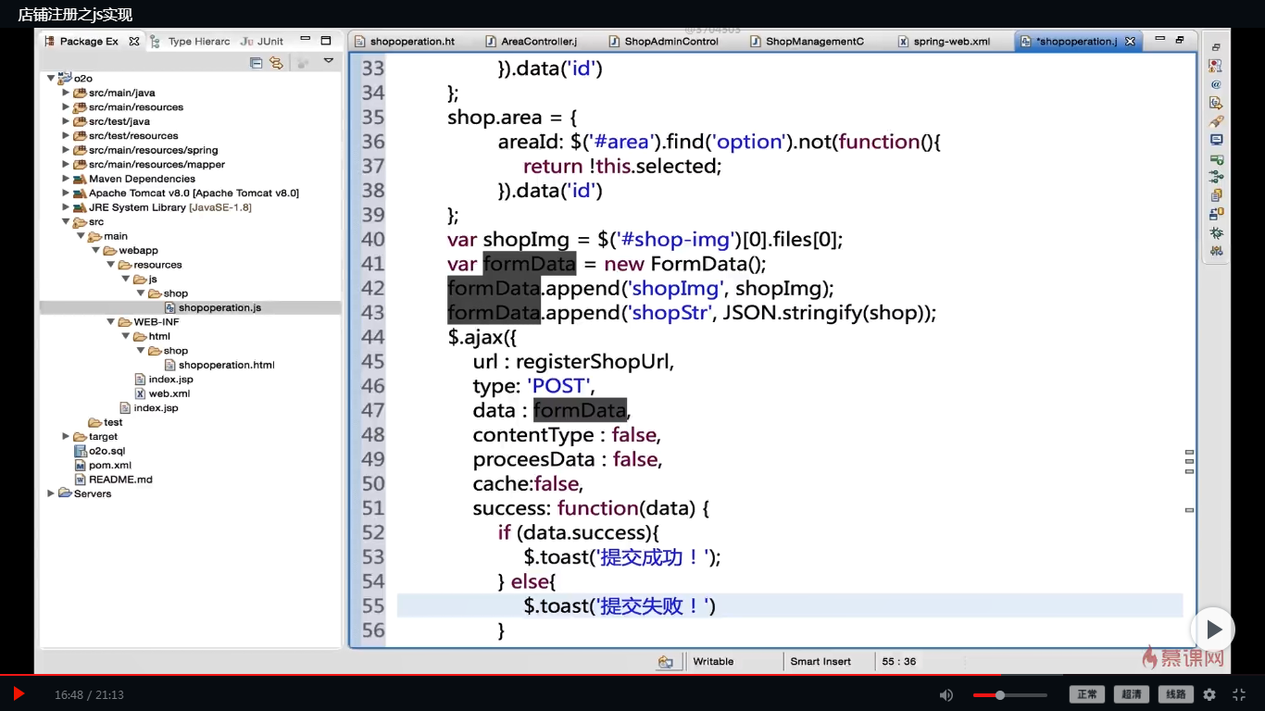Maximize the Package Explorer panel
Viewport: 1265px width, 711px height.
click(326, 41)
